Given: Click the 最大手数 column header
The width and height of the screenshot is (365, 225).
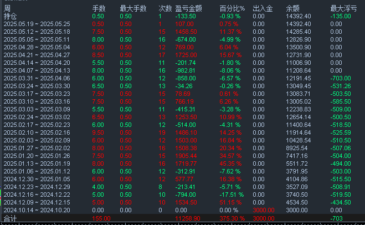Looking at the screenshot, I should click(x=133, y=9).
